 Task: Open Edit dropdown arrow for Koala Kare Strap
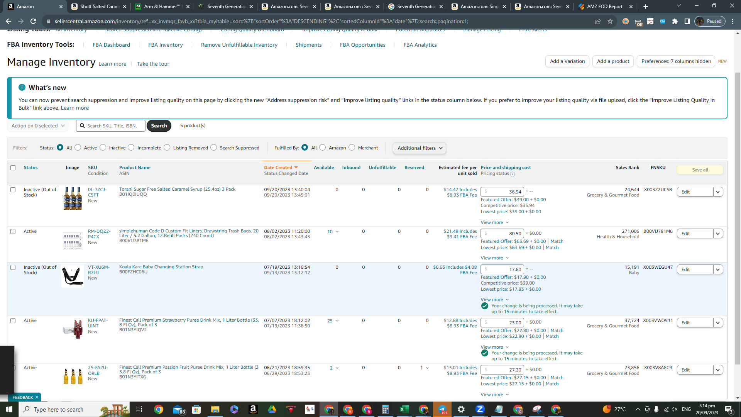coord(718,270)
